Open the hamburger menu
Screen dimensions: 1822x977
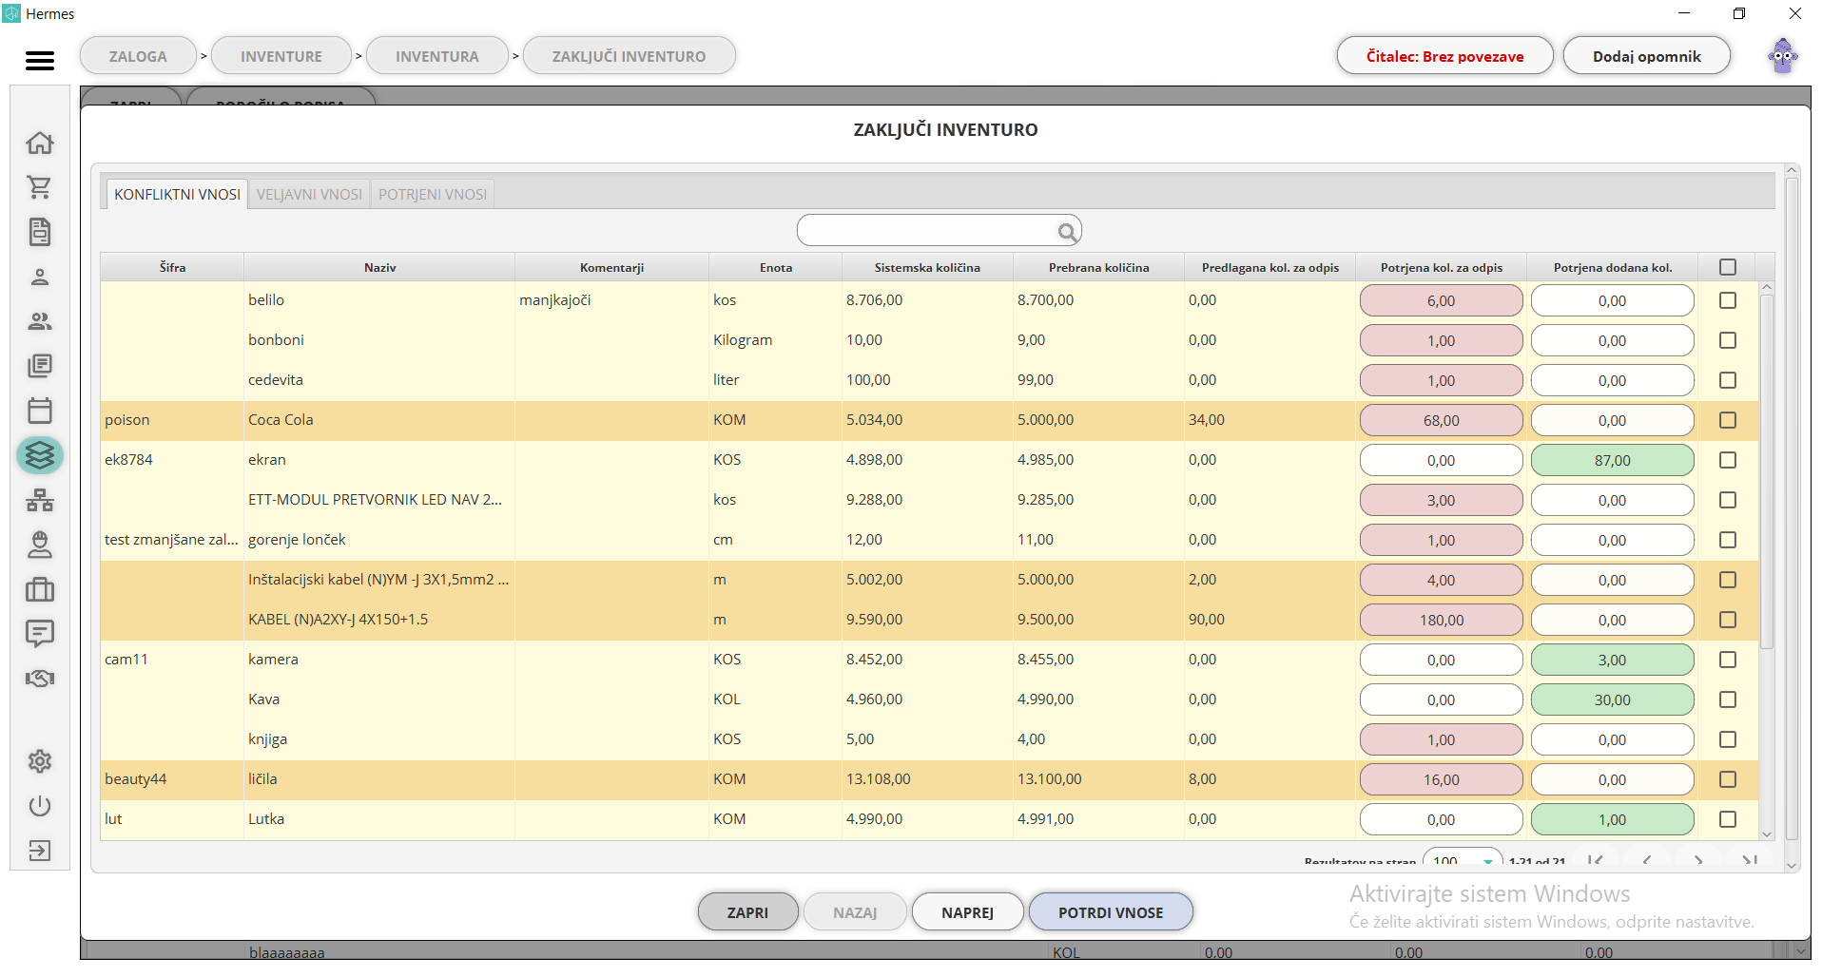tap(40, 61)
